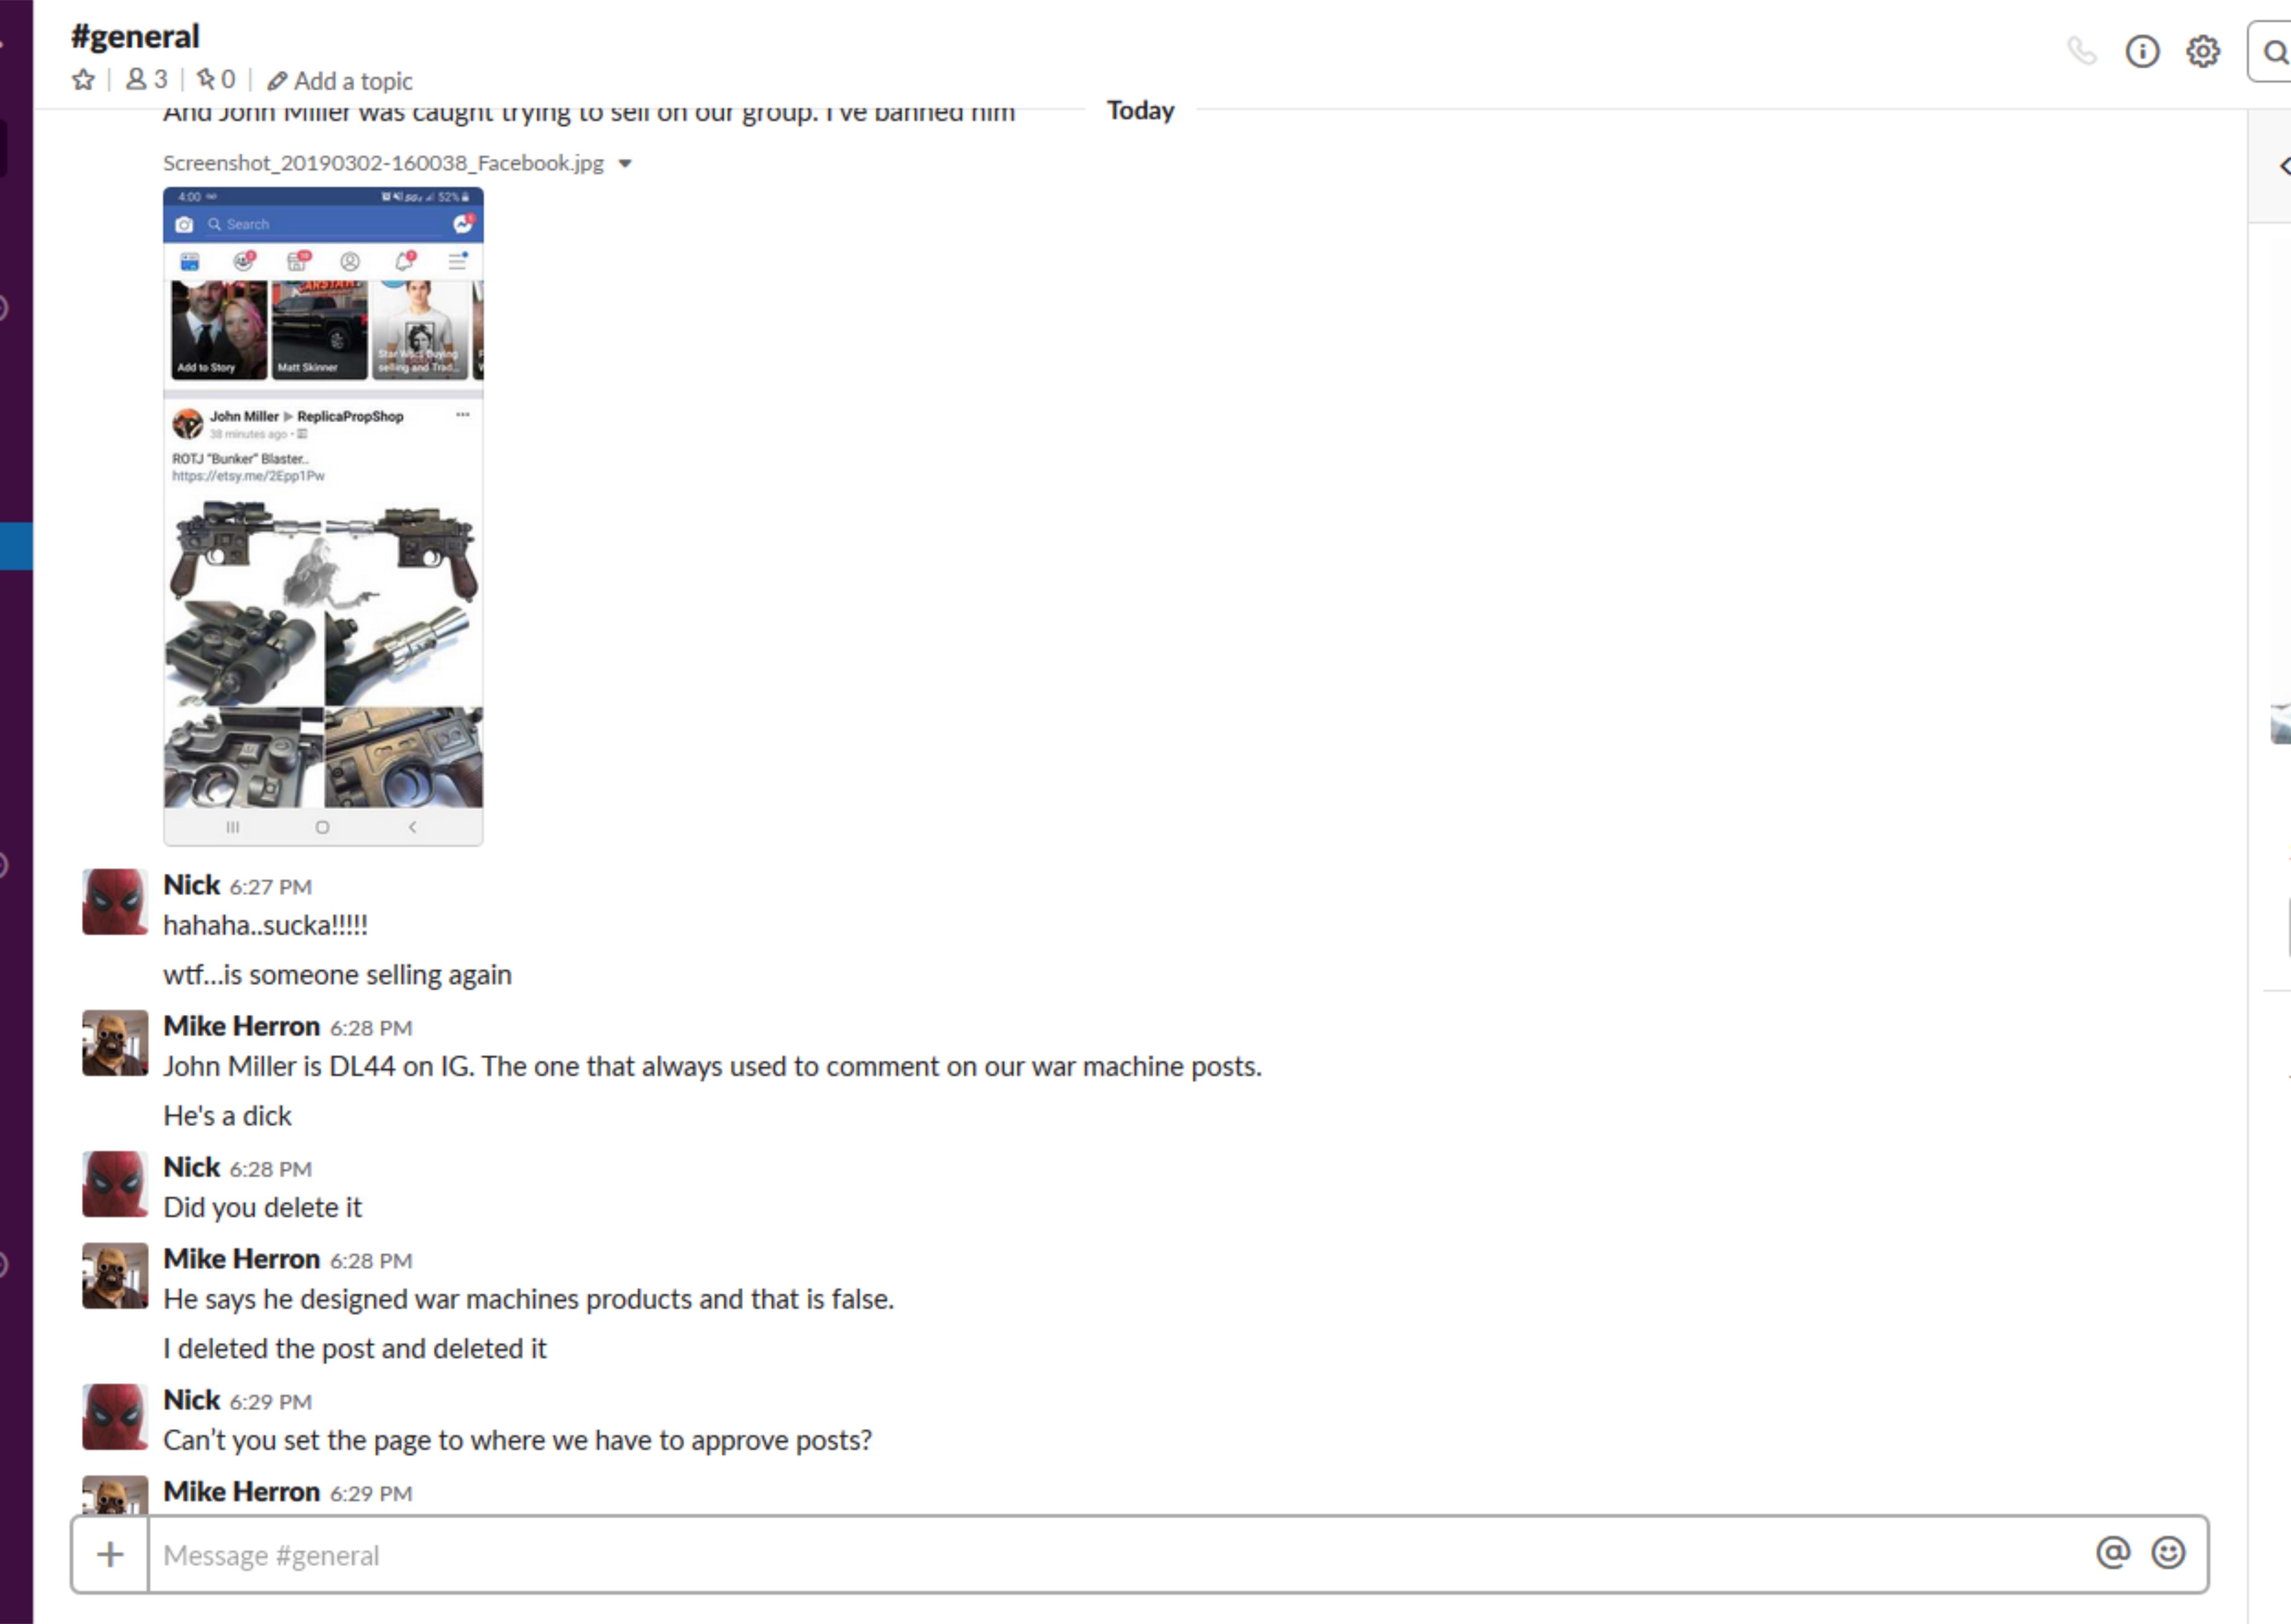Viewport: 2291px width, 1624px height.
Task: Open channel settings gear
Action: [x=2202, y=51]
